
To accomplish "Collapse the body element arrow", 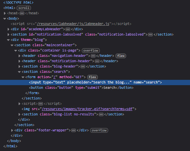I will tap(5, 19).
